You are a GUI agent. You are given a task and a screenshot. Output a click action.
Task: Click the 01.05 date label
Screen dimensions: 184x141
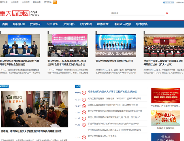(x=78, y=92)
